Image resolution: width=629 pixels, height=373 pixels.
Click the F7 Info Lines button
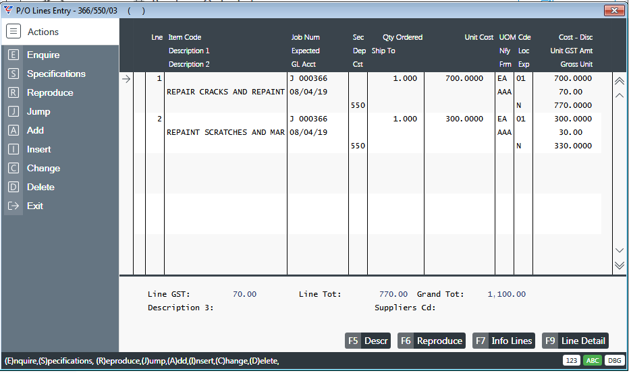[x=504, y=341]
